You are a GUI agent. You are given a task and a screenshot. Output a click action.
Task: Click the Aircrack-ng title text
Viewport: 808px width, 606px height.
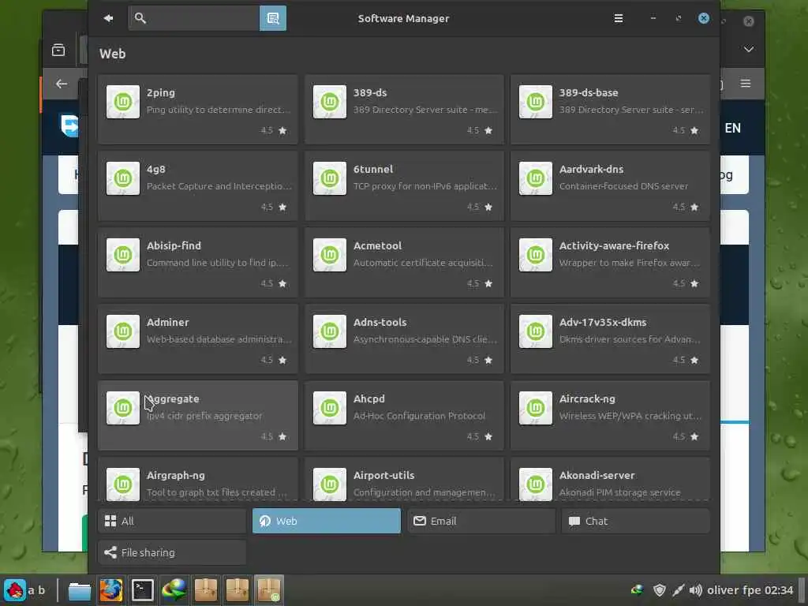pyautogui.click(x=587, y=398)
